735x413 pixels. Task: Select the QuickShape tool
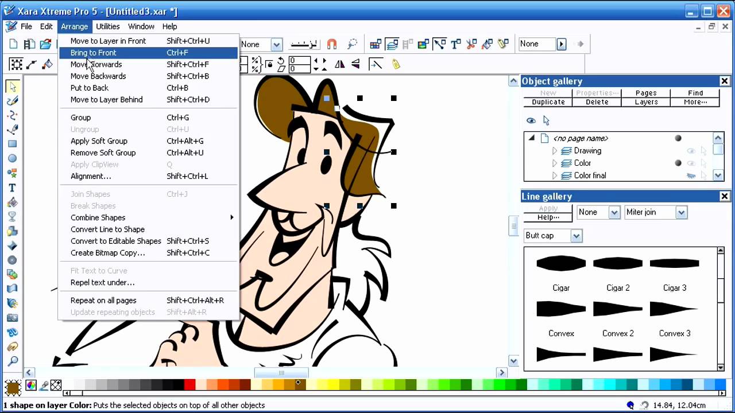point(12,173)
